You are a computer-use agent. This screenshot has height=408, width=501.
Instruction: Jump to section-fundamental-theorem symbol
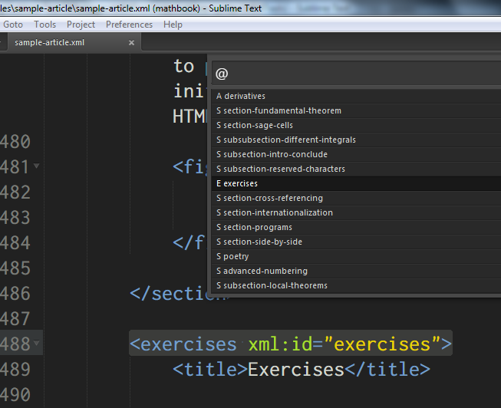pos(356,111)
